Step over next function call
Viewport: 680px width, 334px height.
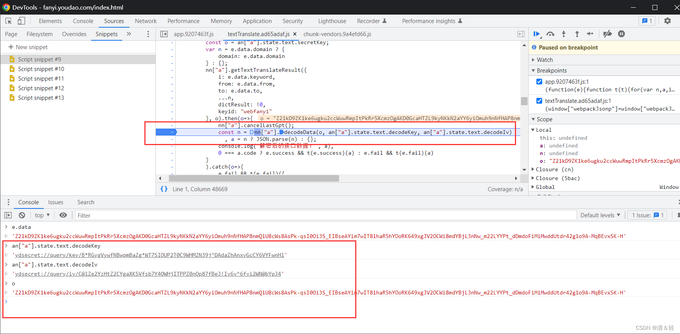click(x=550, y=34)
